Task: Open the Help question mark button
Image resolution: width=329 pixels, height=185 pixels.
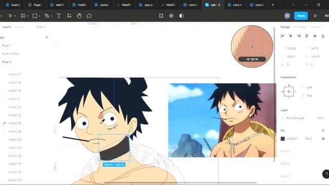Action: click(x=326, y=174)
